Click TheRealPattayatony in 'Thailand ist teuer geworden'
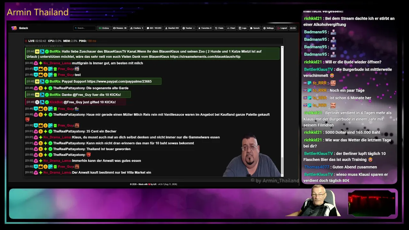Viewport: 409px width, 230px height. pos(69,149)
